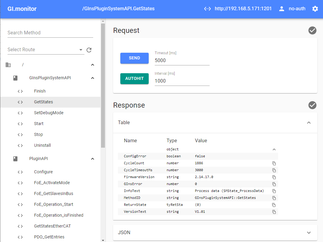Open the settings gear icon
Screen dimensions: 323x242
pos(315,9)
